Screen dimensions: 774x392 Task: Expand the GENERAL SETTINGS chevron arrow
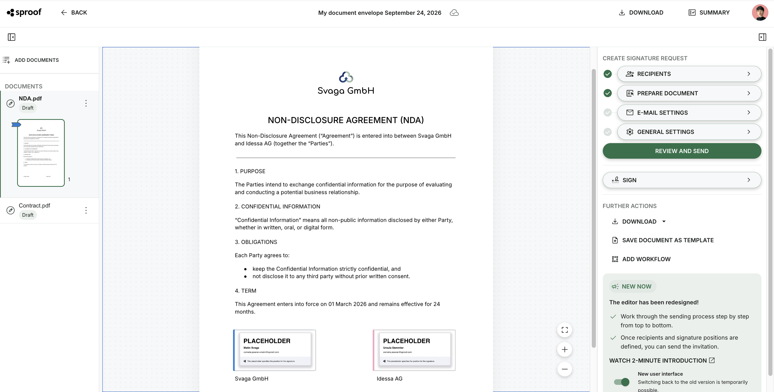point(748,132)
